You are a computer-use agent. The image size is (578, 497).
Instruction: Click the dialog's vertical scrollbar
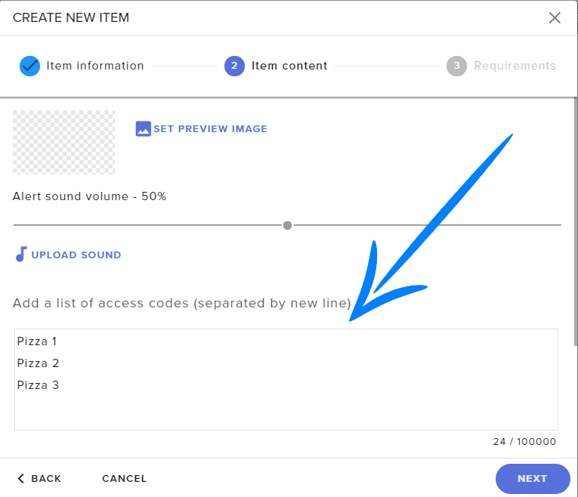574,227
